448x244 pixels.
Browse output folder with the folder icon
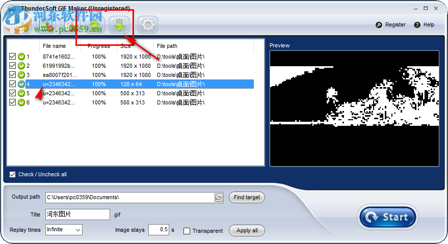click(x=219, y=198)
